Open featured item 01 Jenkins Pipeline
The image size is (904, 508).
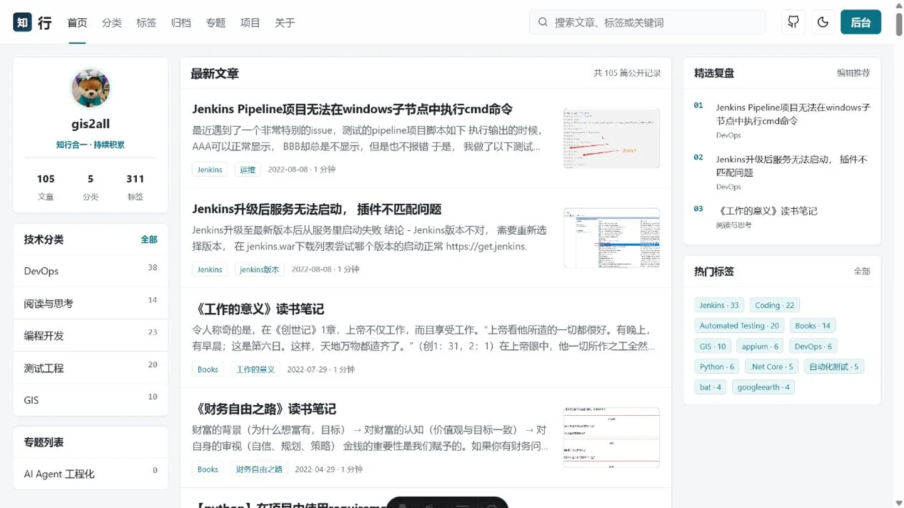point(793,114)
